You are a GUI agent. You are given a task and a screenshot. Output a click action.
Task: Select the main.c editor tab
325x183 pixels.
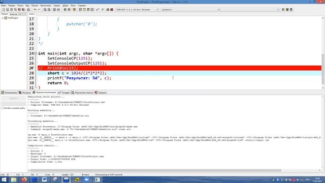[x=32, y=14]
